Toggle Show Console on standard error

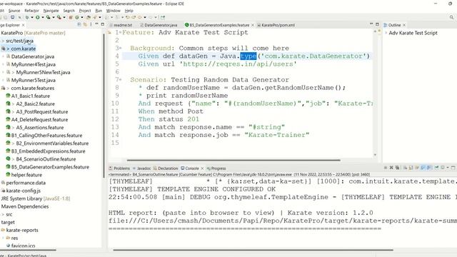(428, 168)
